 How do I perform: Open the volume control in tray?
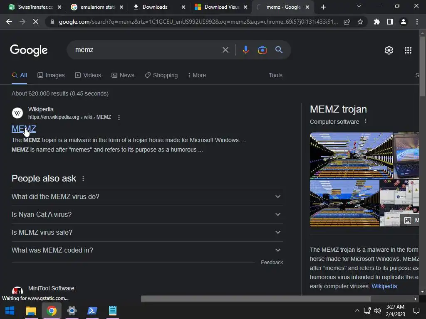377,311
